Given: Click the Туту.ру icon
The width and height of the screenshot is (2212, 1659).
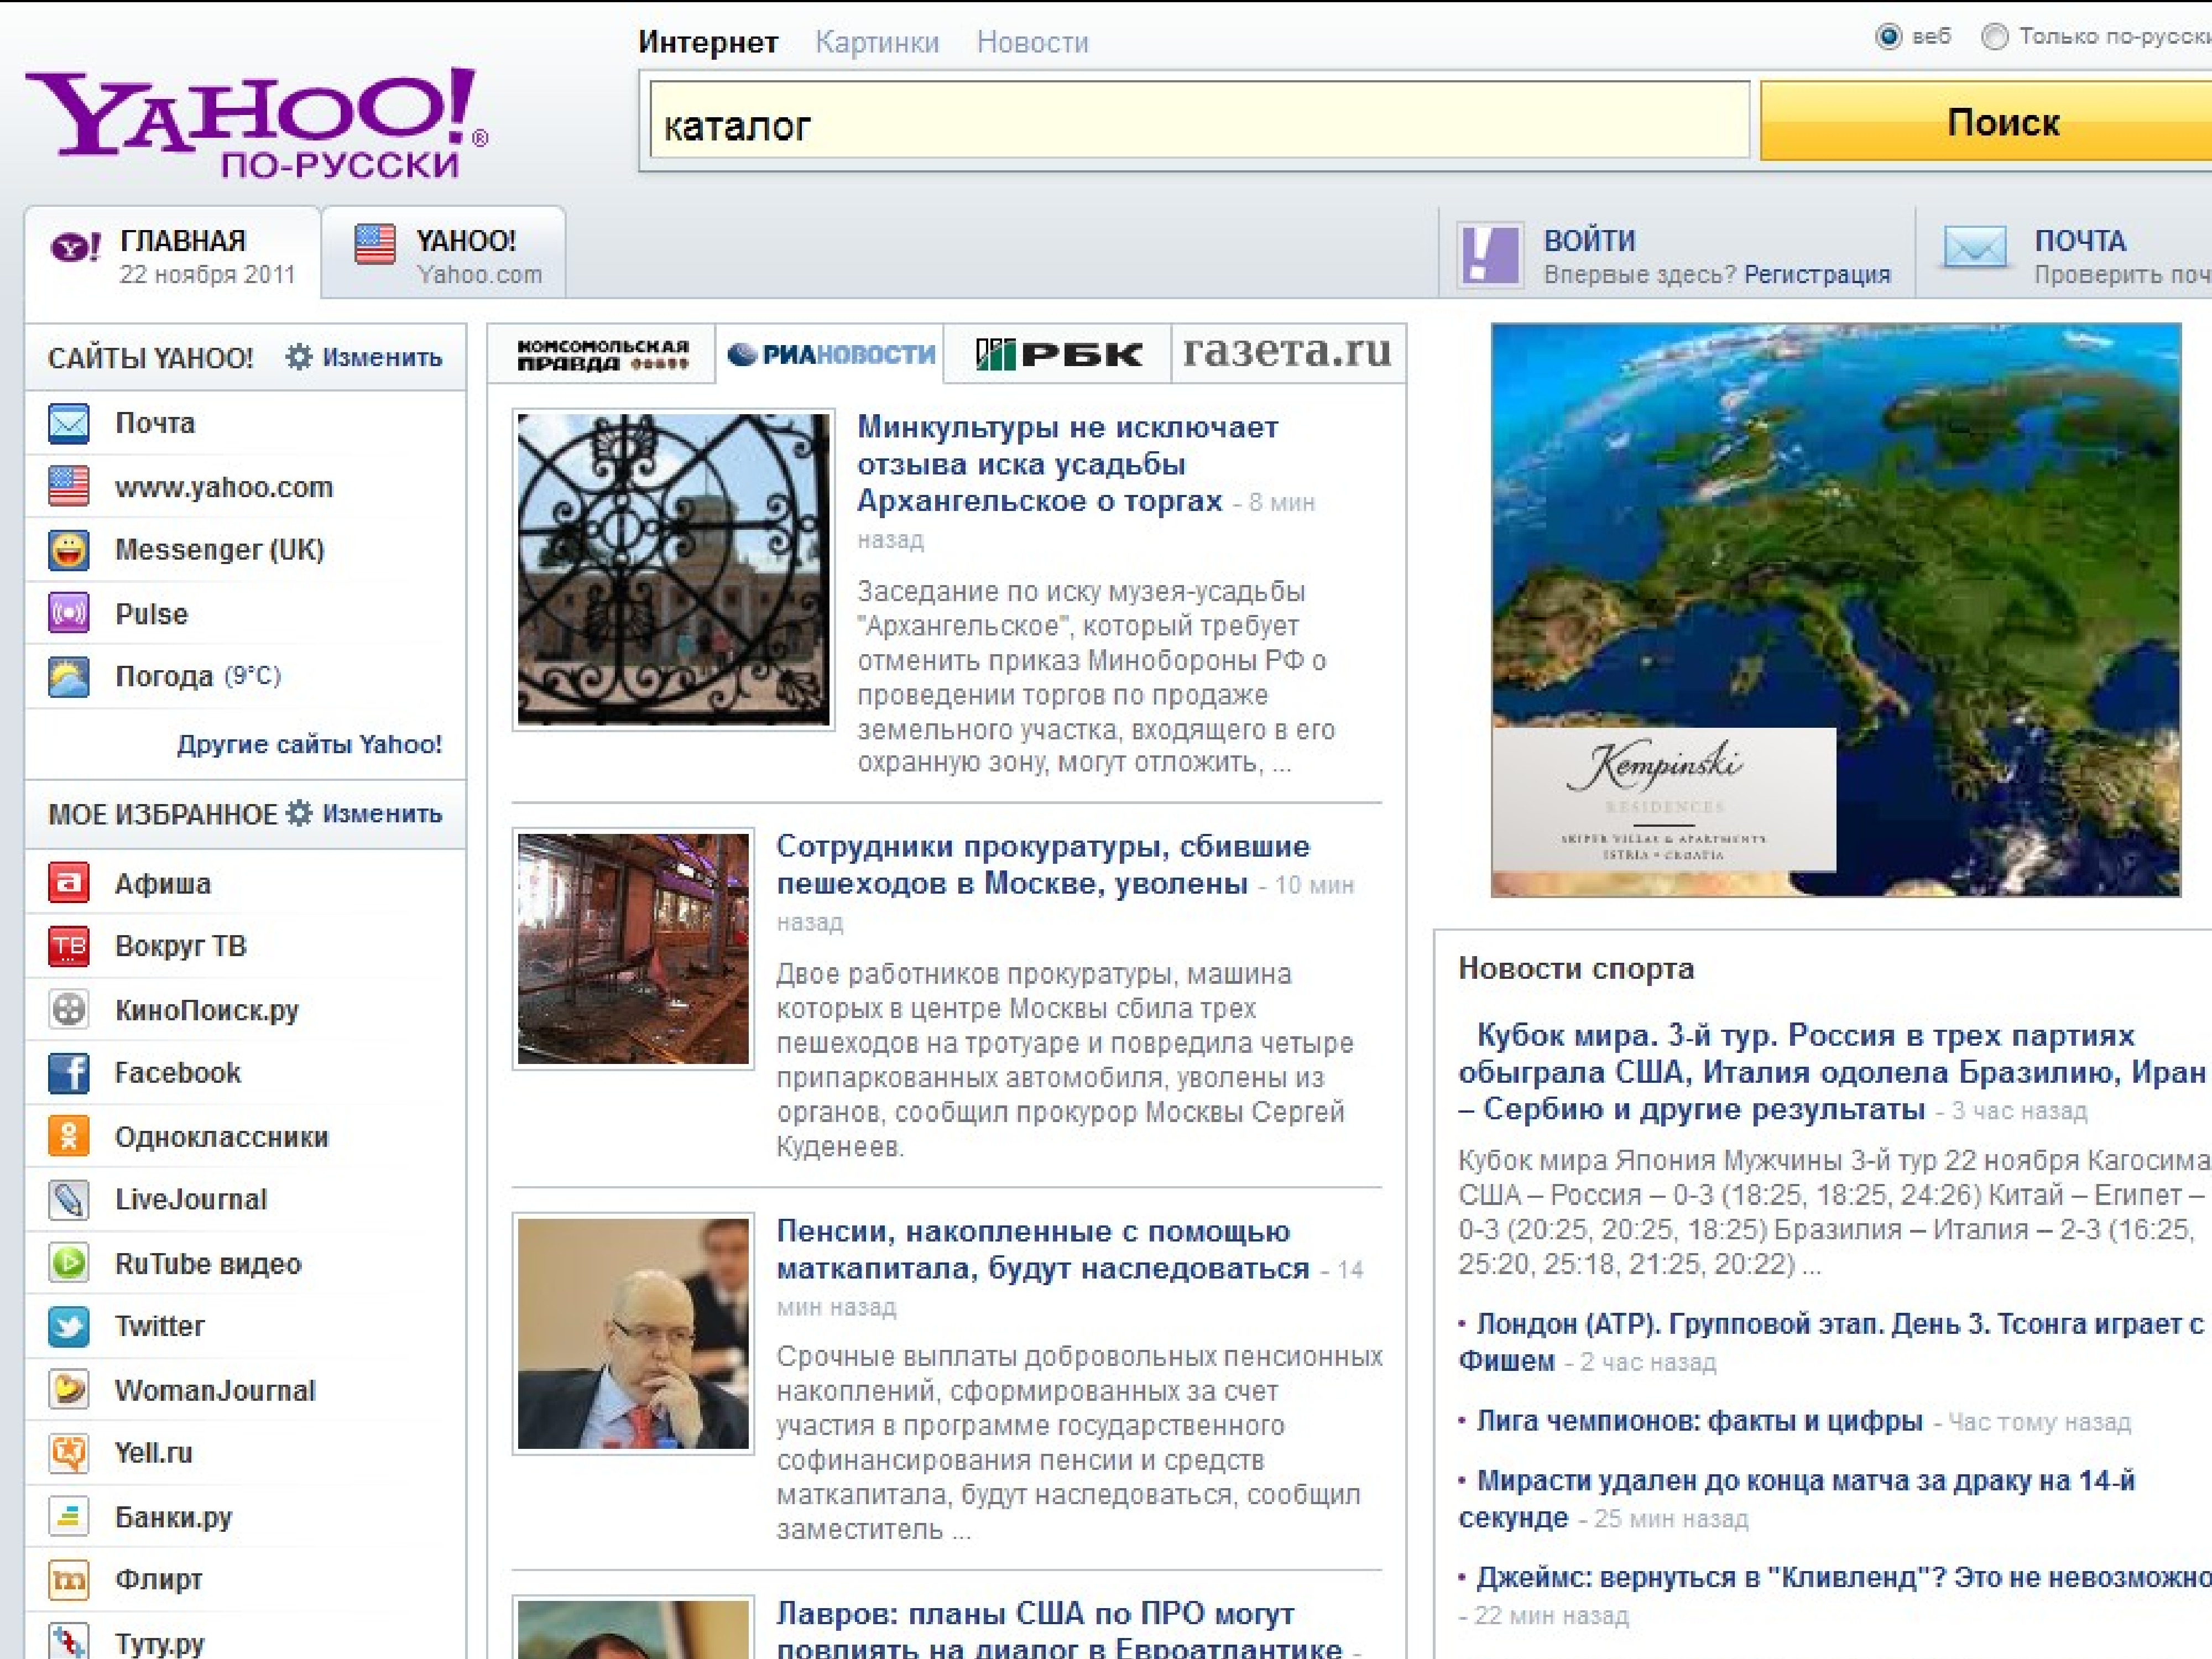Looking at the screenshot, I should [x=68, y=1640].
